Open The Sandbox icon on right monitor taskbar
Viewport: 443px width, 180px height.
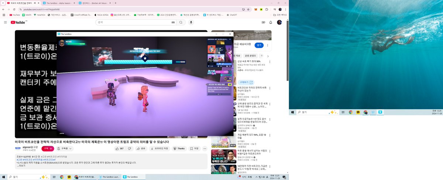[380, 112]
